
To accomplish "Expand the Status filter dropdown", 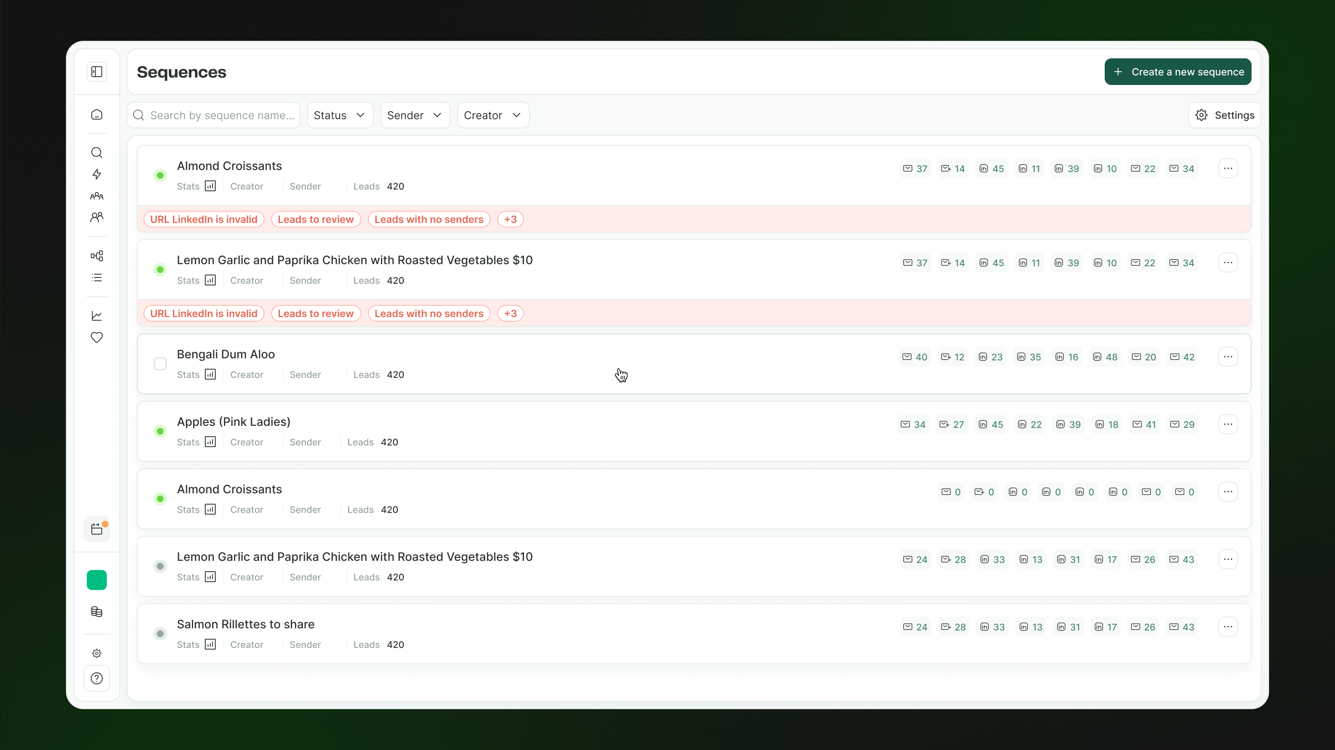I will [340, 115].
